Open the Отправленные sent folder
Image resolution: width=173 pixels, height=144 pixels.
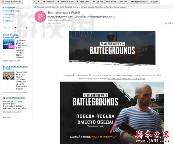[11, 11]
